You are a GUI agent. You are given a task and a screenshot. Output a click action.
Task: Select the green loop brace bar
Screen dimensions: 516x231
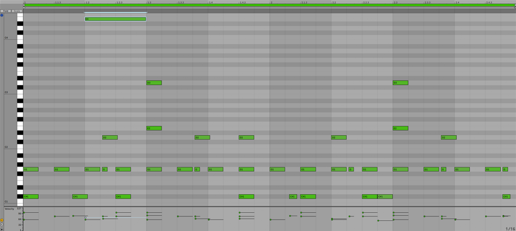(270, 6)
